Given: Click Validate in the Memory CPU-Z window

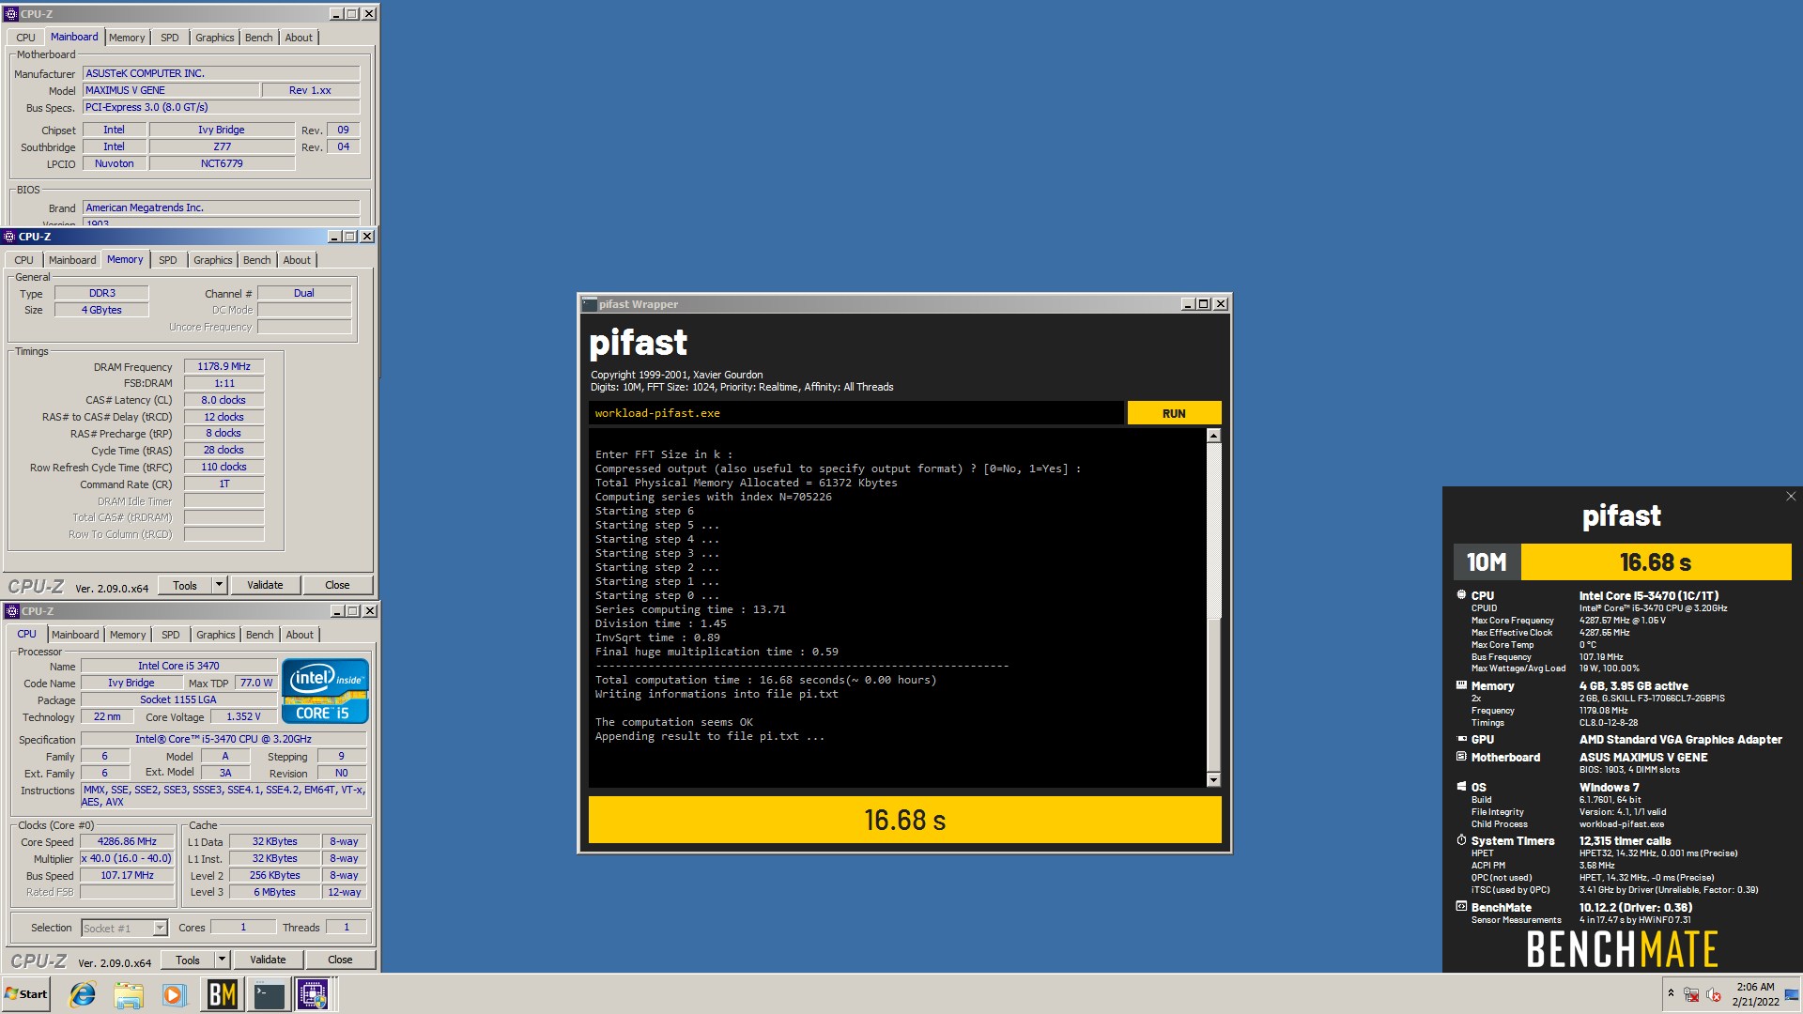Looking at the screenshot, I should [265, 585].
